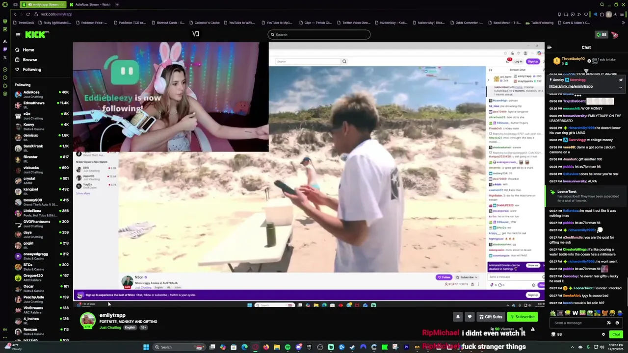
Task: Open the Collector's Cache bookmark
Action: pos(204,23)
